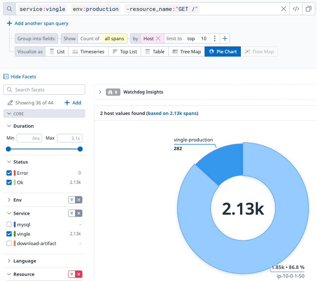Click the magnifier icon in Search facets
317x281 pixels.
[x=10, y=90]
